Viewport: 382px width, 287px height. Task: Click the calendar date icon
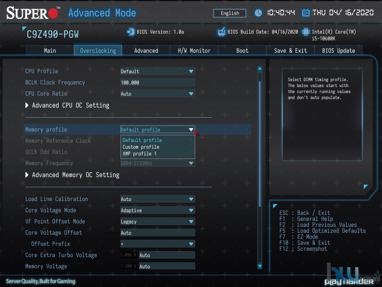point(306,12)
